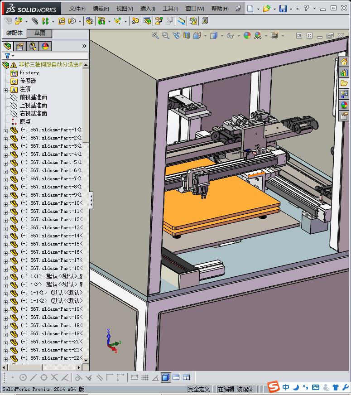Open the ConfigurationManager tab icon
351x395 pixels.
(x=33, y=46)
